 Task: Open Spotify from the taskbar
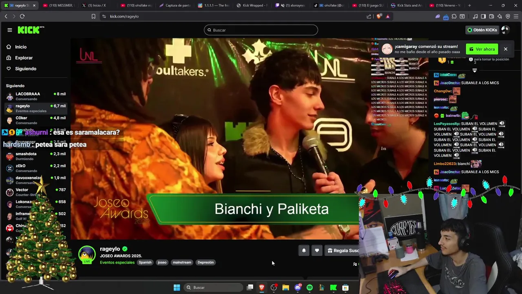click(x=310, y=287)
